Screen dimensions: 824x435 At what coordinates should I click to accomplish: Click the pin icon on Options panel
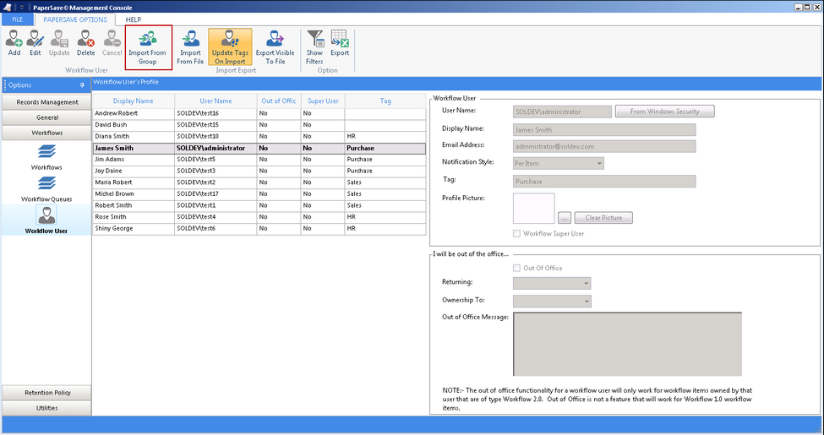[82, 85]
